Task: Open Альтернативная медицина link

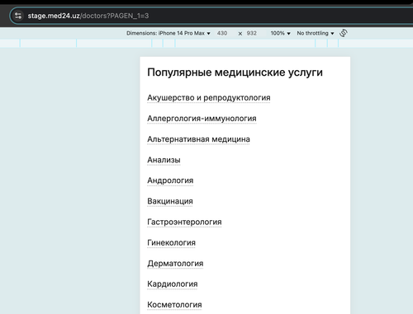Action: click(x=198, y=139)
